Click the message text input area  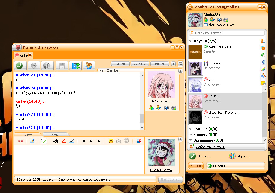tap(79, 159)
